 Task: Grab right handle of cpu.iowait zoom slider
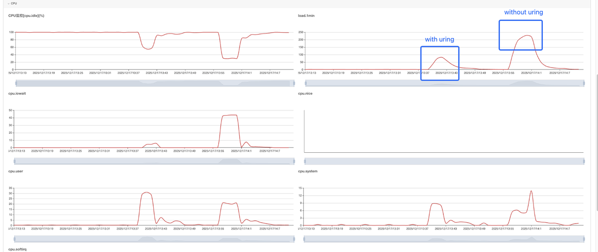[x=294, y=161]
